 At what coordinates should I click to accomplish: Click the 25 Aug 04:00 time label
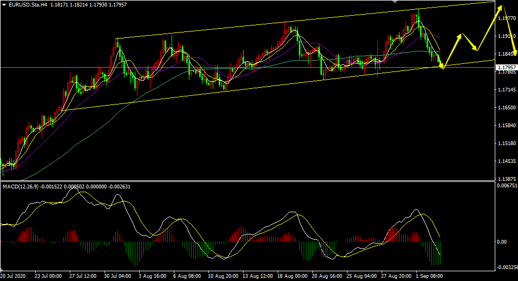(362, 276)
